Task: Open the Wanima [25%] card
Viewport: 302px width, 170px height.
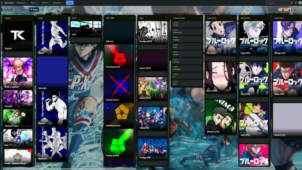Action: 221,117
